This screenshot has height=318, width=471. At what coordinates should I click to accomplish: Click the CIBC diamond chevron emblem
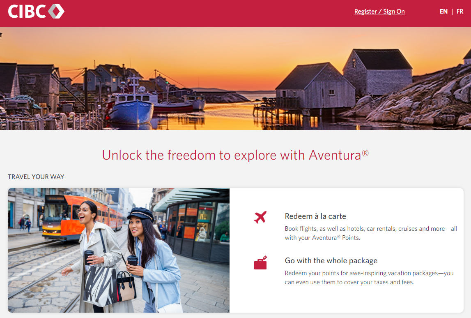pos(56,12)
